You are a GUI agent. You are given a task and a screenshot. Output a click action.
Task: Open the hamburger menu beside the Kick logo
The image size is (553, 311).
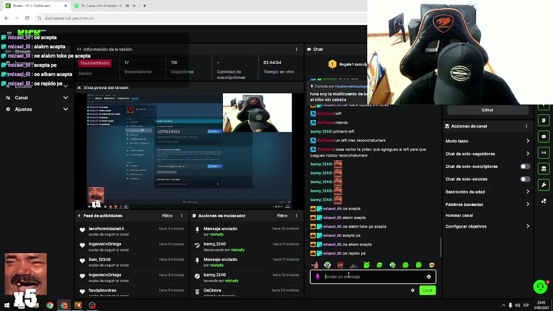[9, 33]
